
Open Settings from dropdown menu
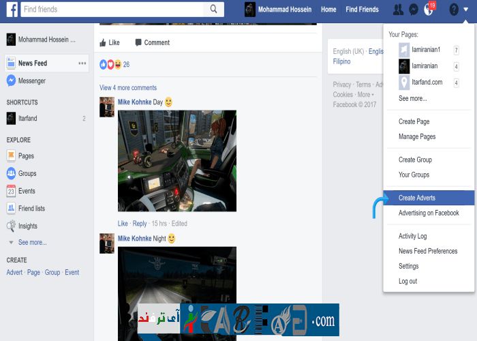point(409,266)
